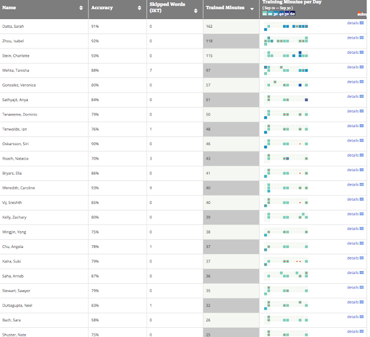Screen dimensions: 370x337
Task: Click Datta, Sarah's training minutes heatmap
Action: click(x=286, y=26)
